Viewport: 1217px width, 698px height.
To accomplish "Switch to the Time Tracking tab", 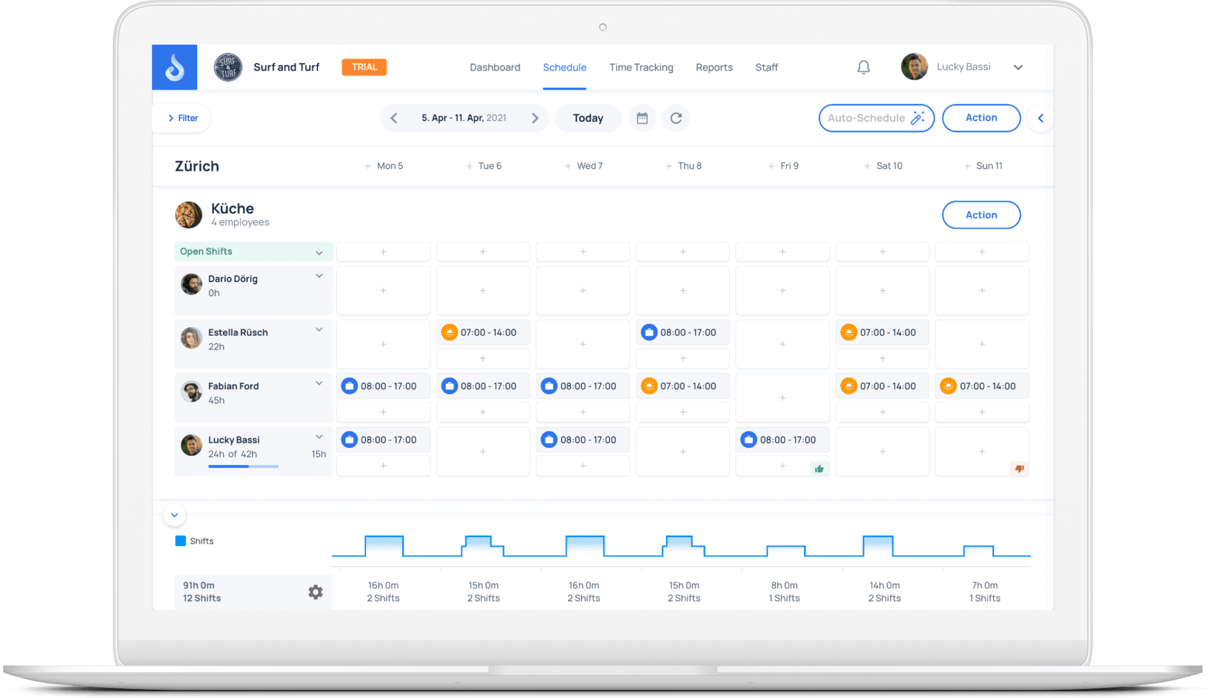I will (641, 68).
